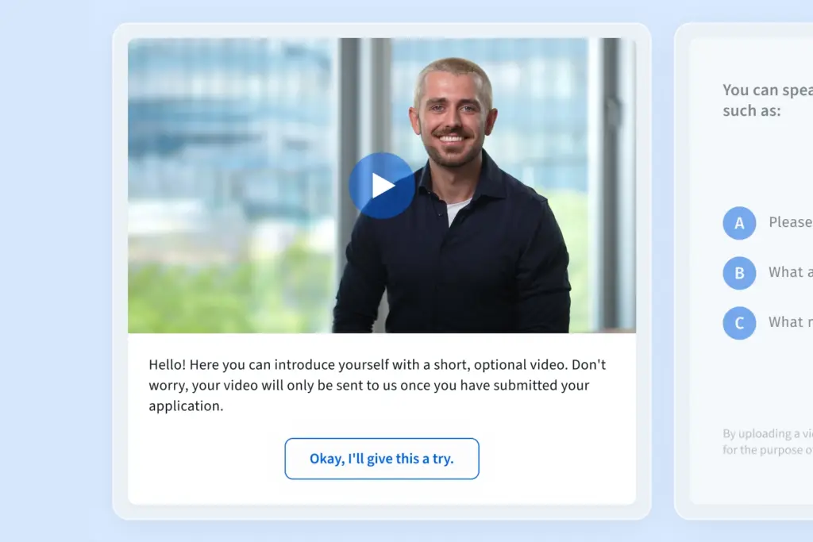Click the "Okay, I'll give this a try." button
Image resolution: width=813 pixels, height=542 pixels.
(x=382, y=459)
